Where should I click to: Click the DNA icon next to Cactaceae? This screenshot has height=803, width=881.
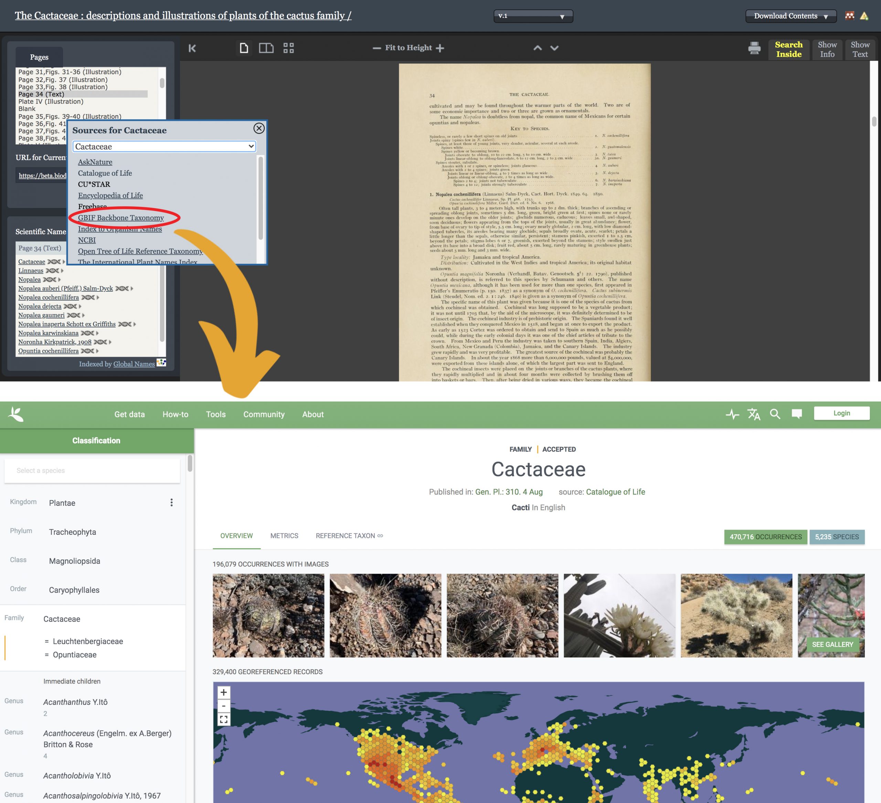pyautogui.click(x=54, y=262)
